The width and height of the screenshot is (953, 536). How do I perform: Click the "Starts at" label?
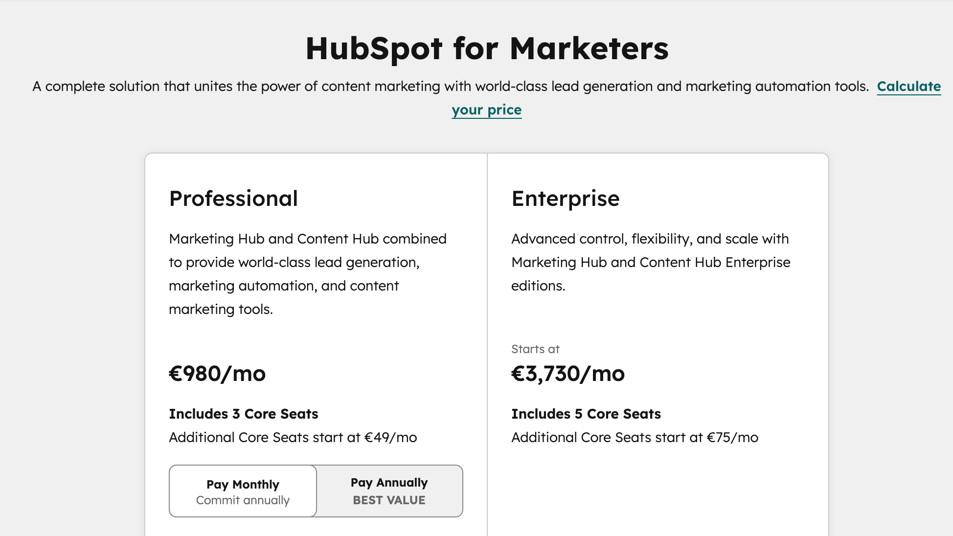pyautogui.click(x=535, y=349)
